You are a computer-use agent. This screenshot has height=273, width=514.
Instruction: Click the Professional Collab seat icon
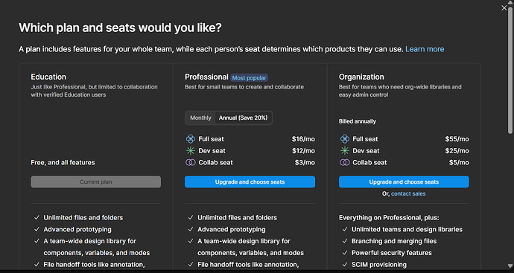[191, 162]
